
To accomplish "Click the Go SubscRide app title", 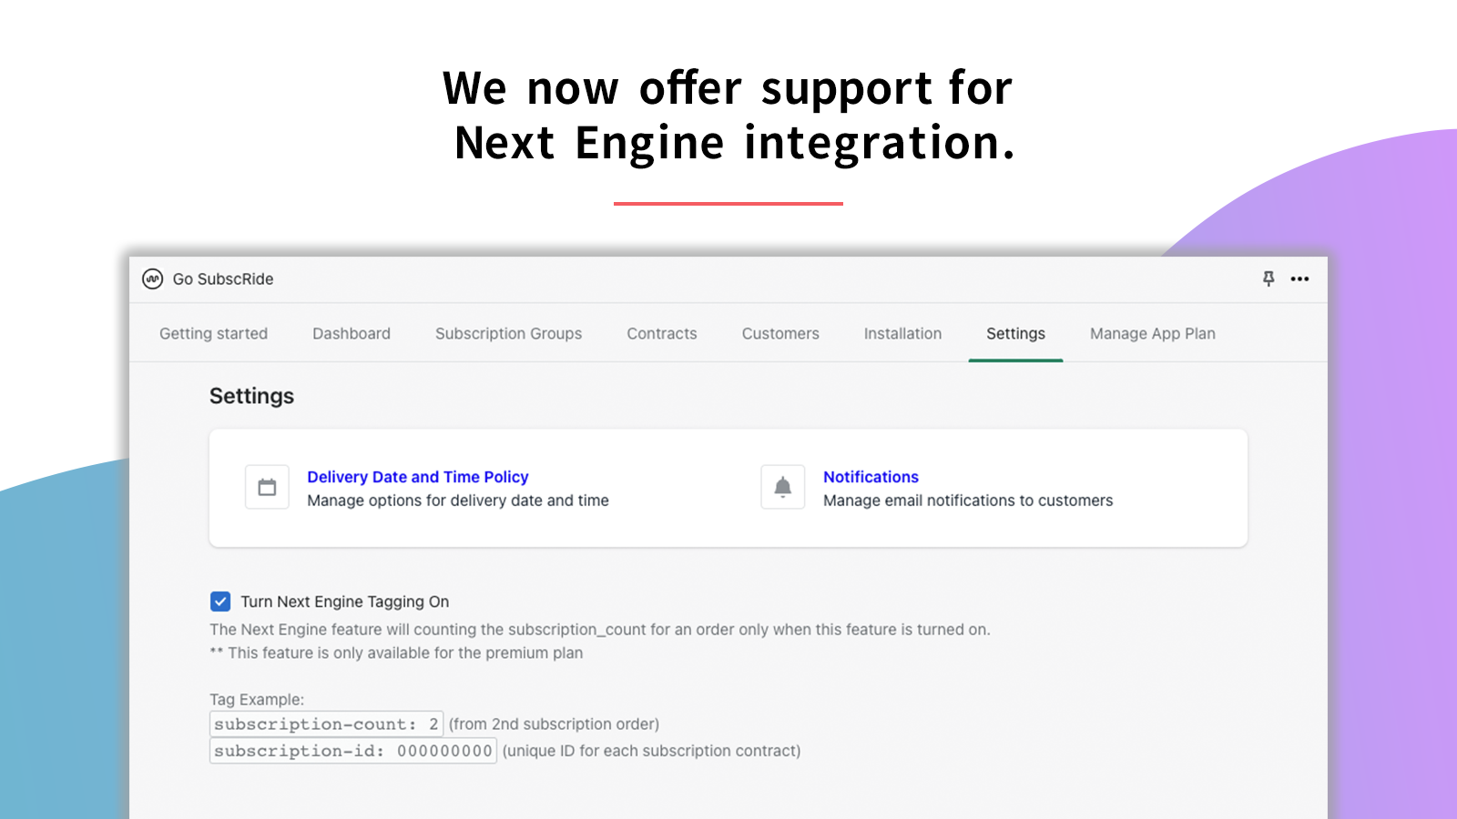I will [223, 279].
